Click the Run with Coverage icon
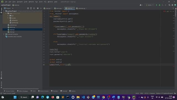Image resolution: width=177 pixels, height=100 pixels. point(163,5)
